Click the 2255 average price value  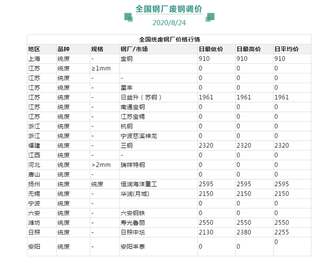click(x=282, y=232)
